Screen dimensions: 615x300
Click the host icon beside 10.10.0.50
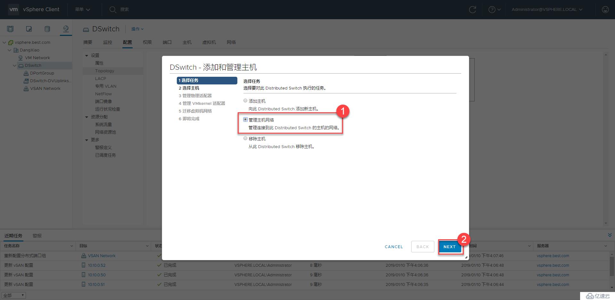[x=84, y=275]
